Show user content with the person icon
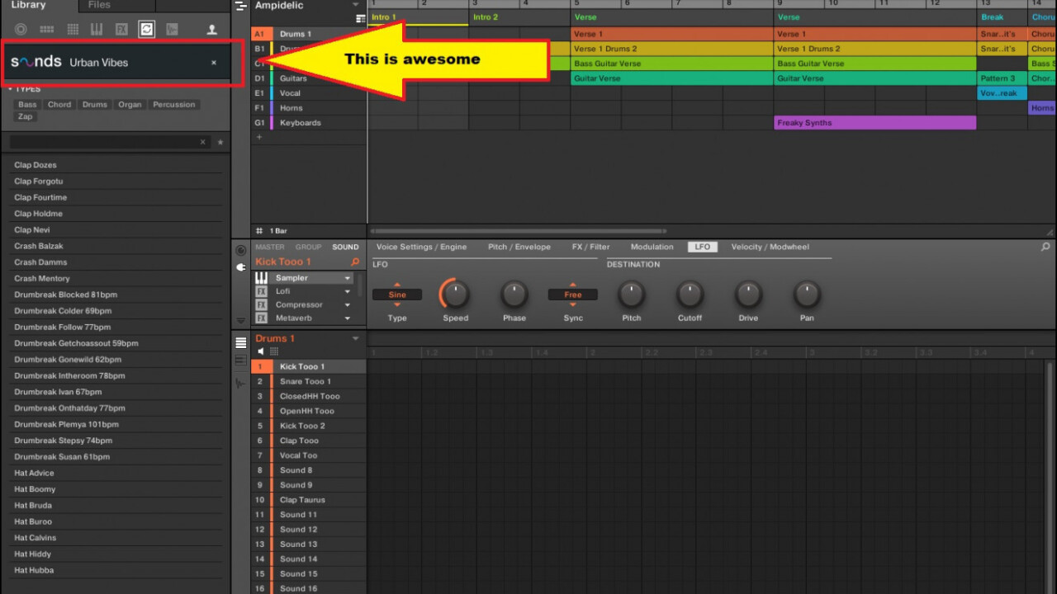 click(x=211, y=30)
